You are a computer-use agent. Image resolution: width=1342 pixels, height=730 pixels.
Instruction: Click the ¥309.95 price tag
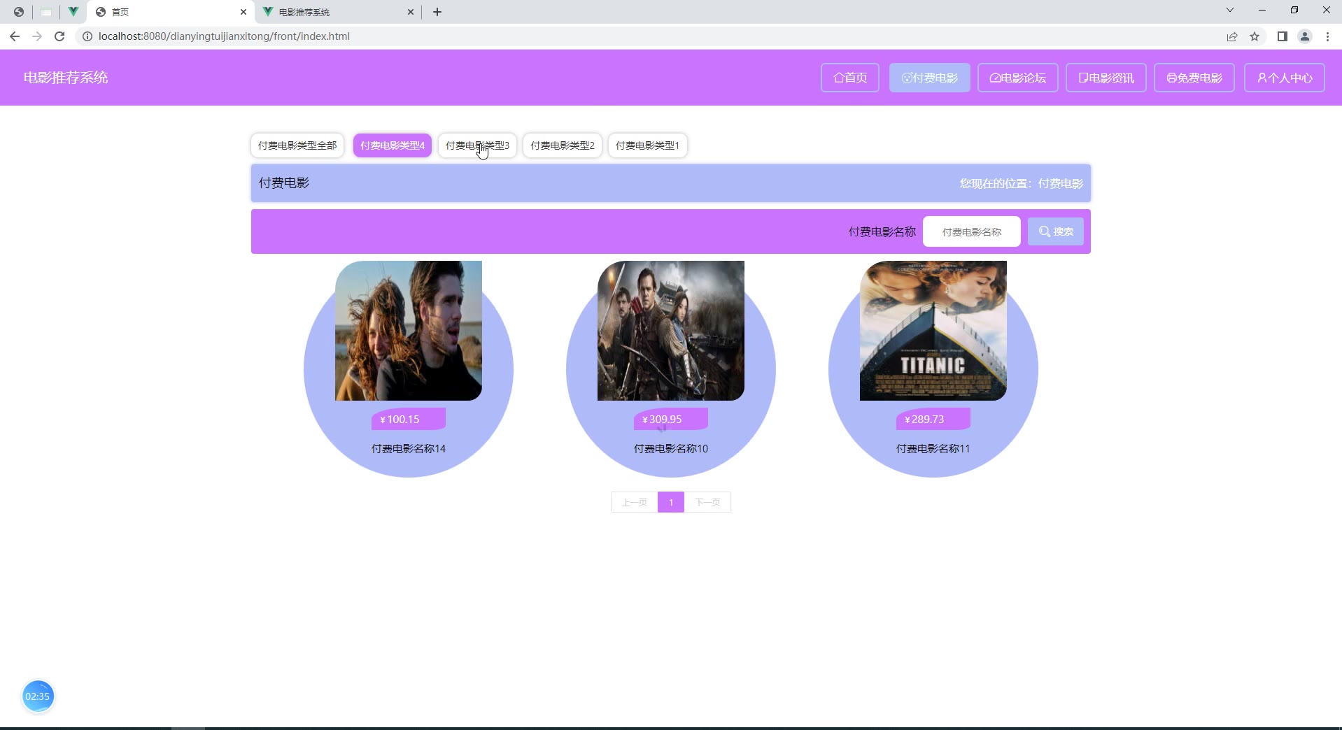pos(671,419)
